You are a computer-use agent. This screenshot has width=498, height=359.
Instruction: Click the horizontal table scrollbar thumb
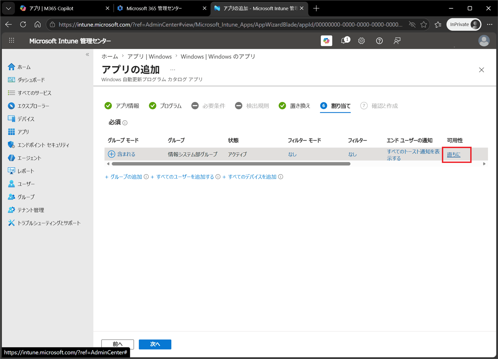(x=231, y=164)
